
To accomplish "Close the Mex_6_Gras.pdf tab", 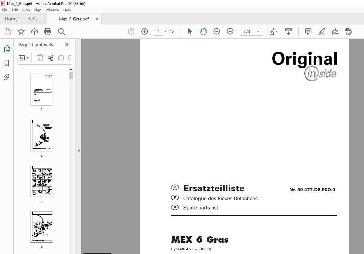I will pyautogui.click(x=97, y=19).
